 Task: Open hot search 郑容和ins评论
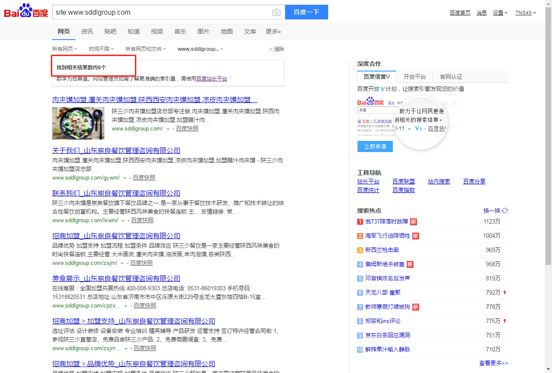(383, 321)
